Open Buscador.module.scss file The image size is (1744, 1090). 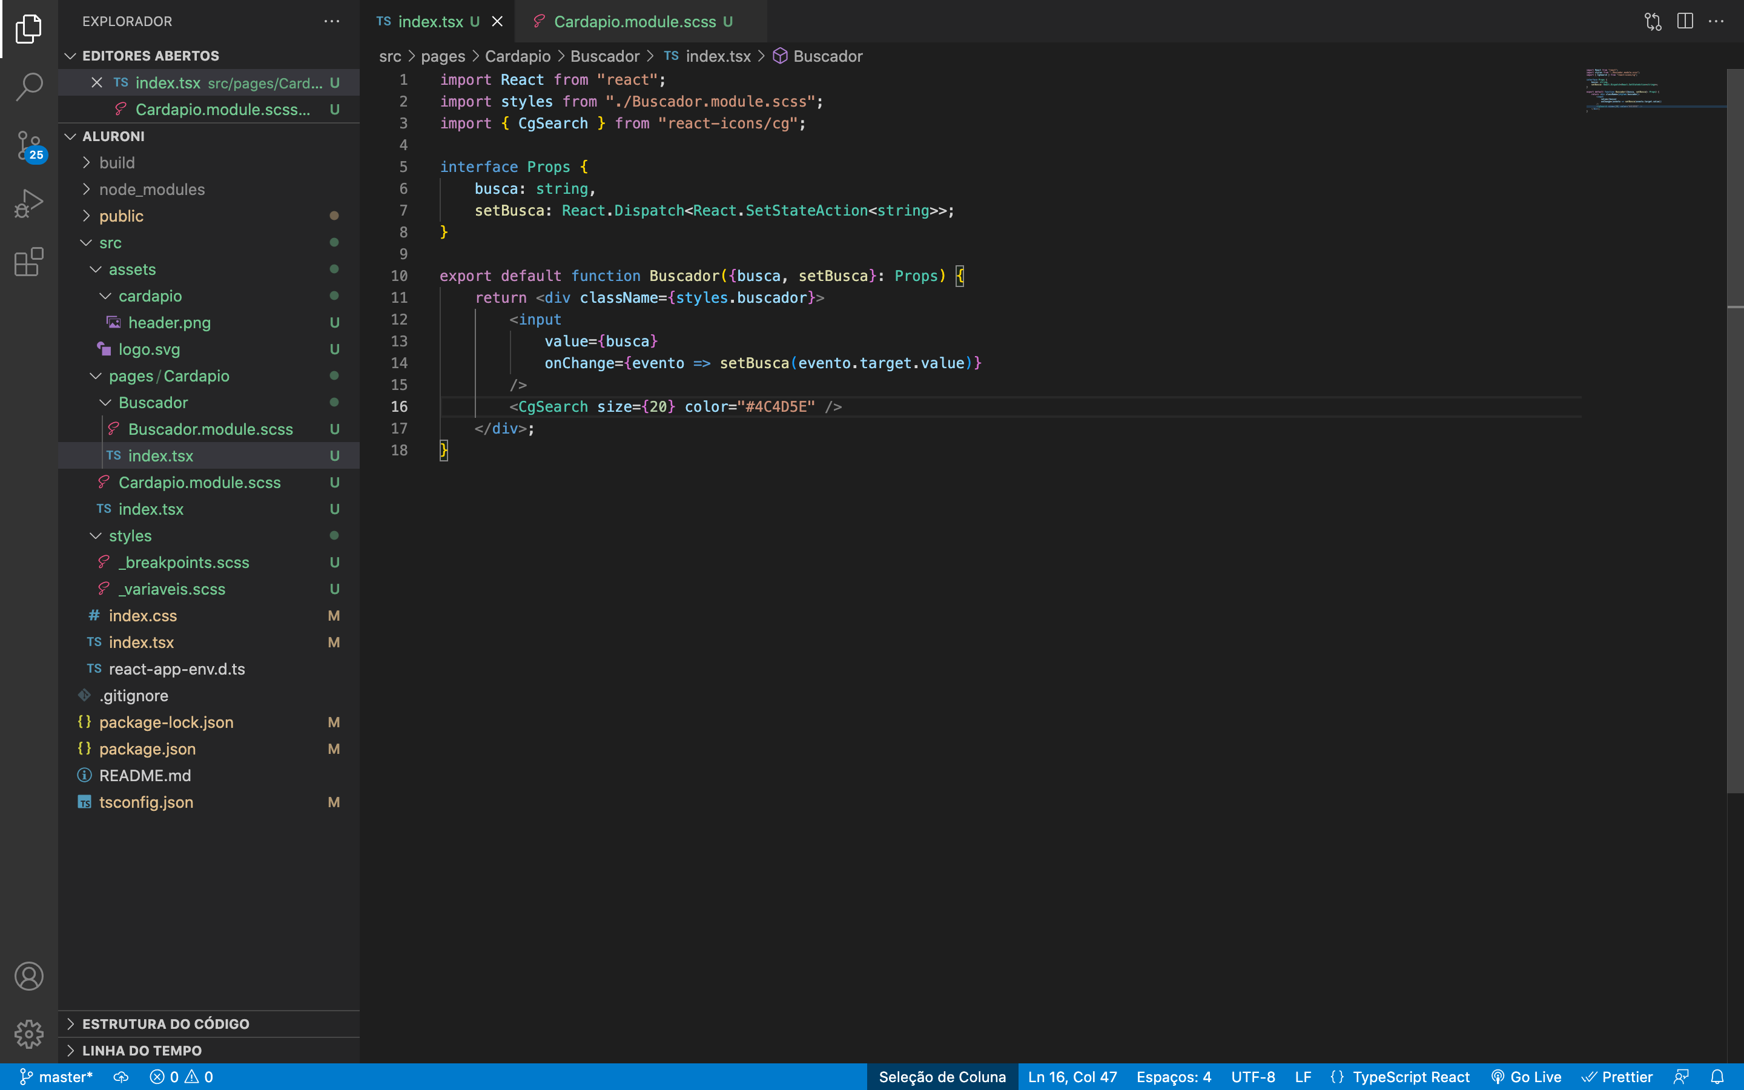[209, 430]
